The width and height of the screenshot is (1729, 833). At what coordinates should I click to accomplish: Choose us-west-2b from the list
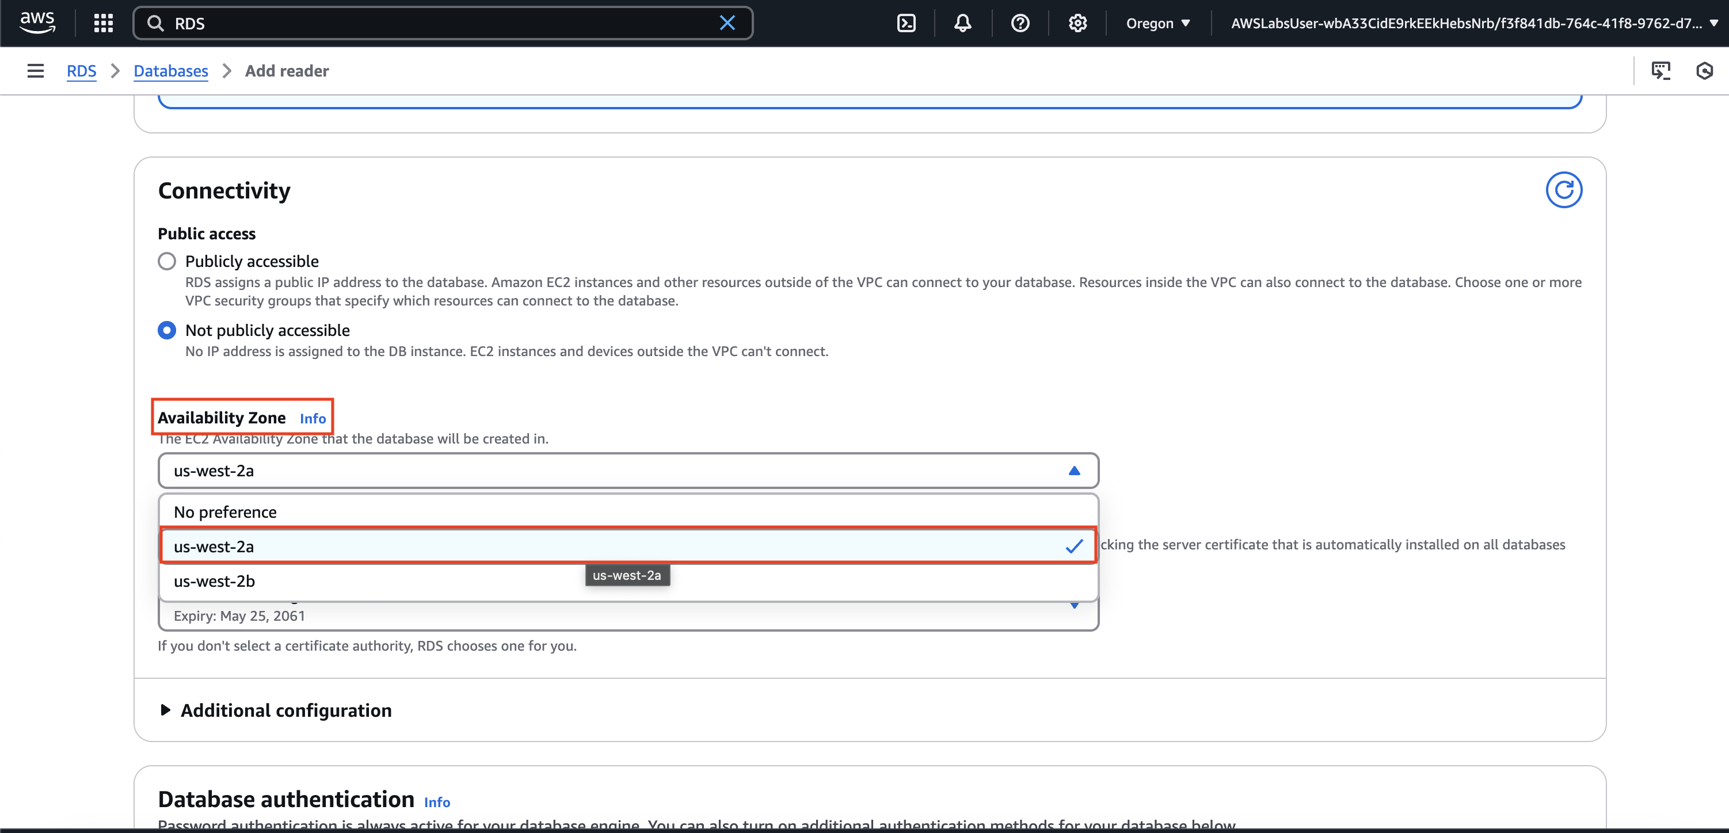pyautogui.click(x=215, y=581)
